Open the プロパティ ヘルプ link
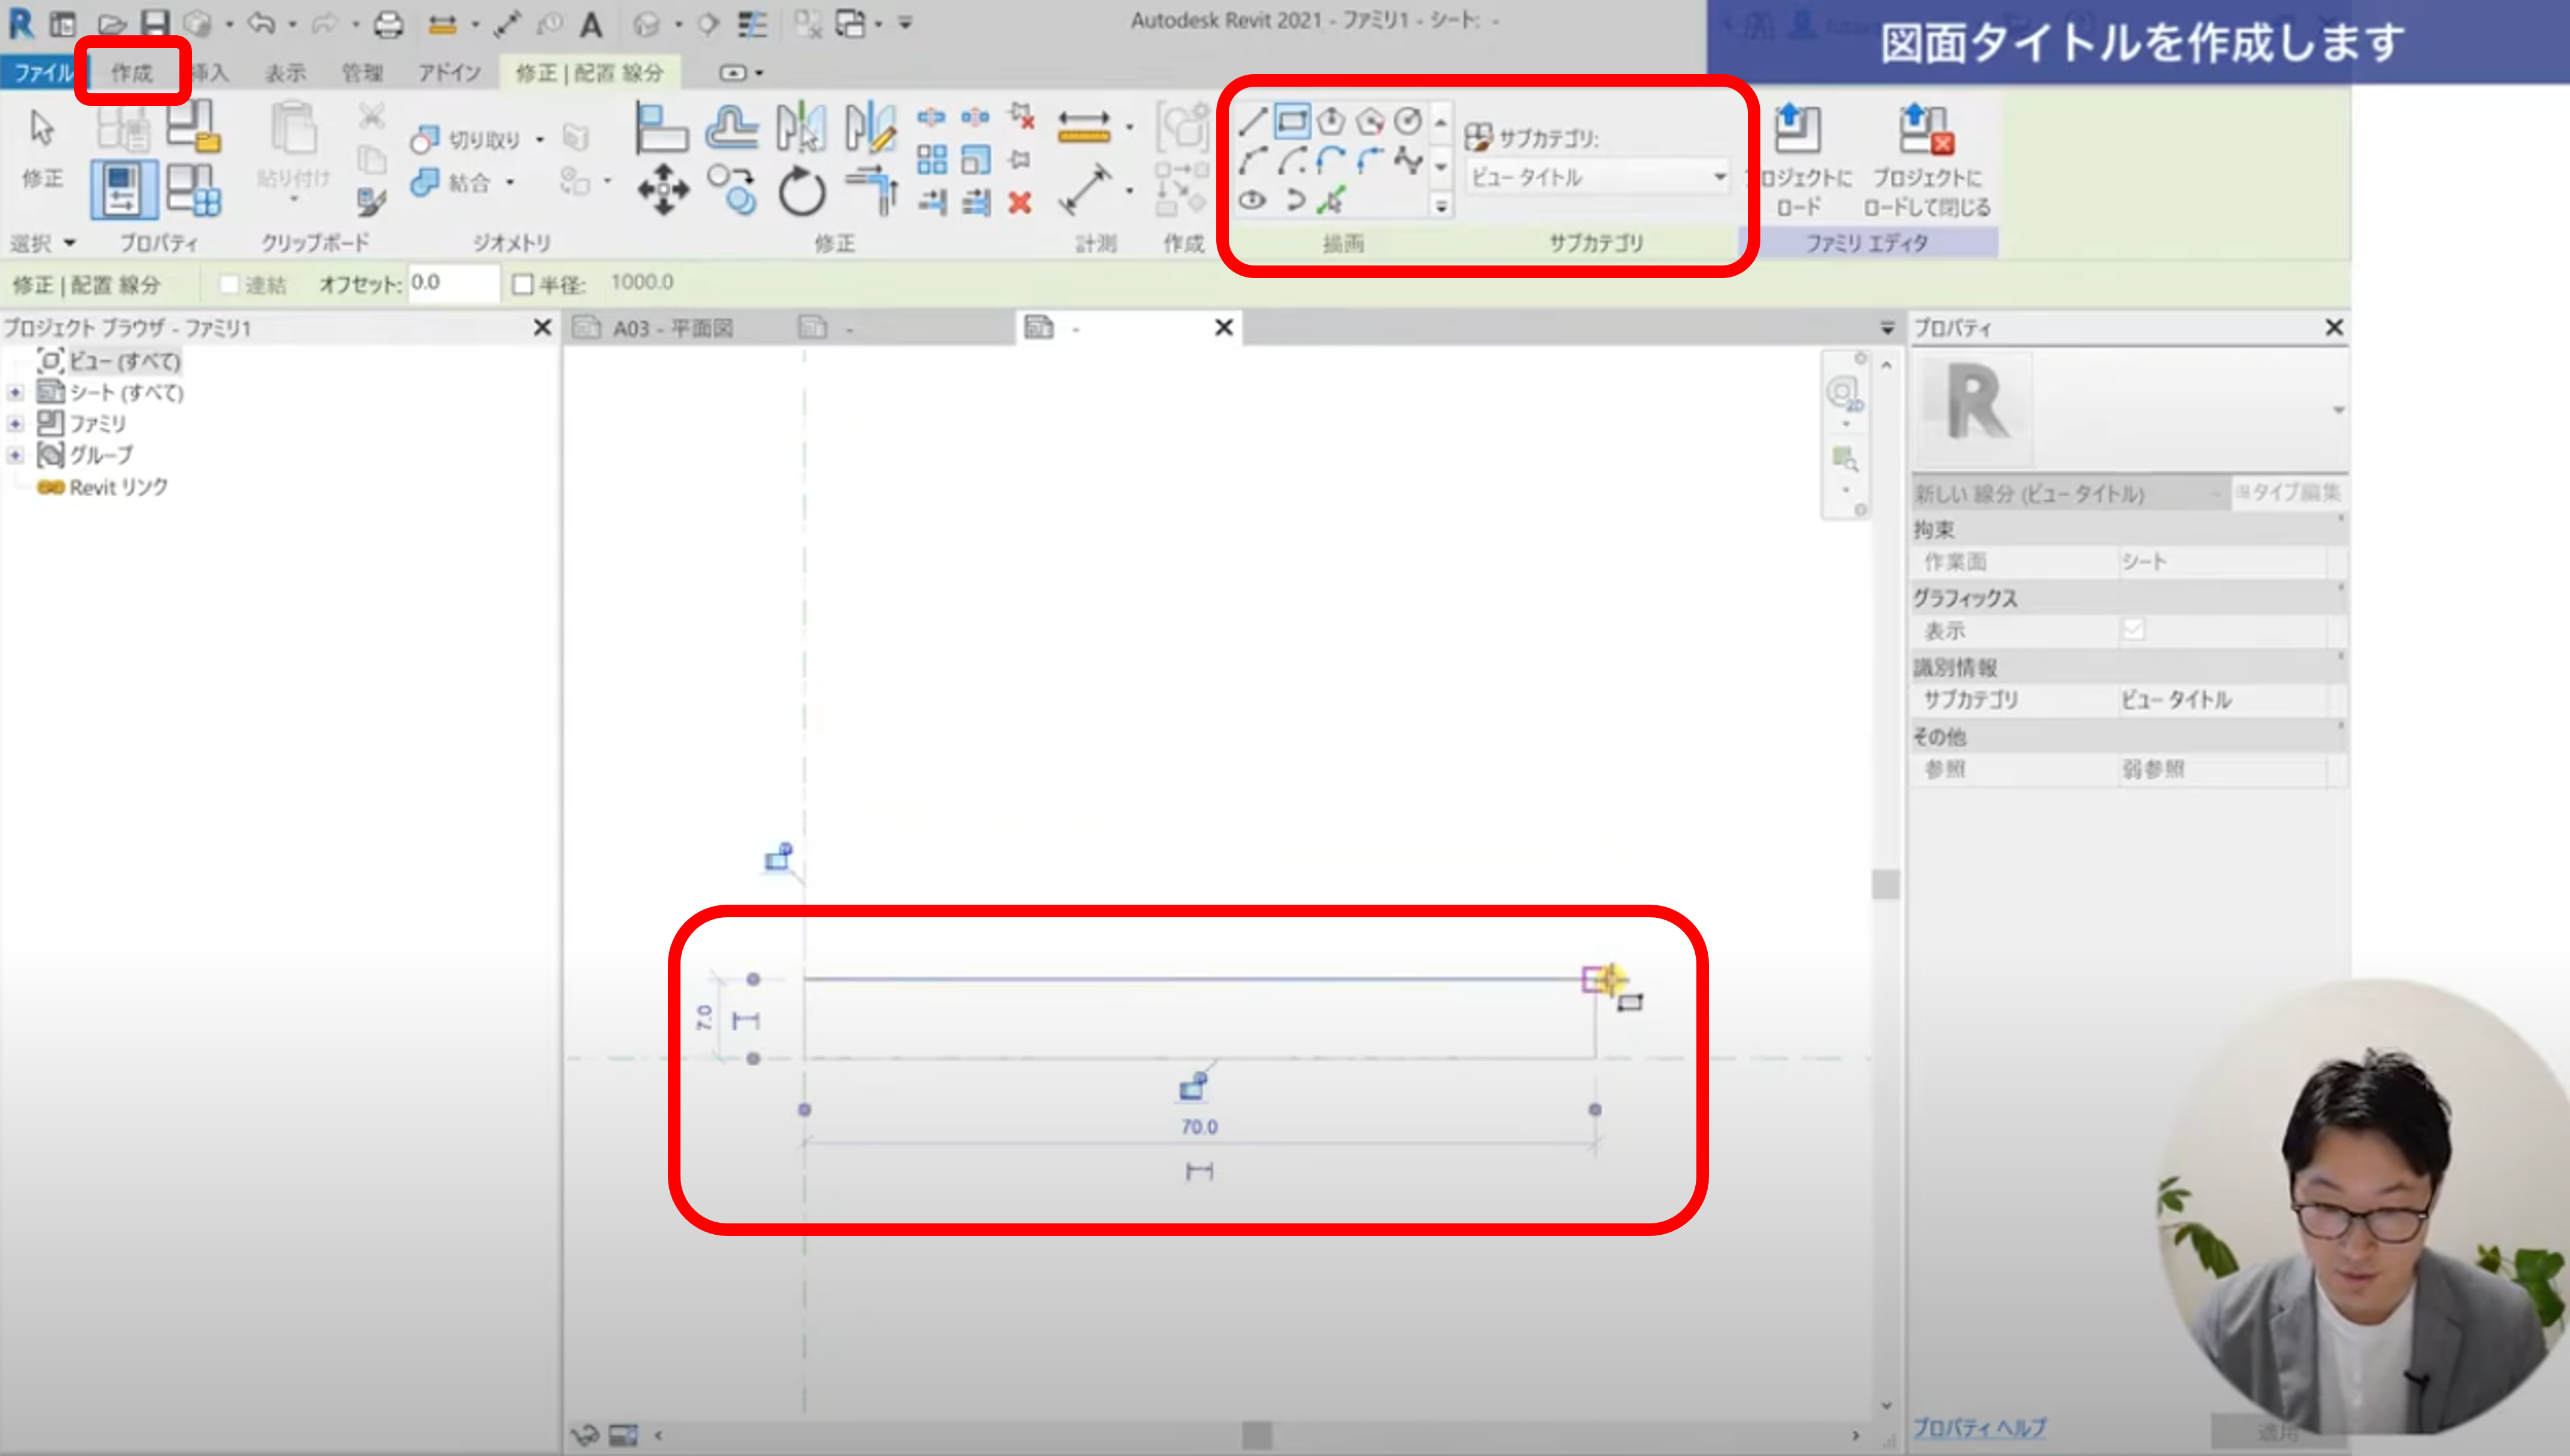The image size is (2570, 1456). [x=1979, y=1427]
